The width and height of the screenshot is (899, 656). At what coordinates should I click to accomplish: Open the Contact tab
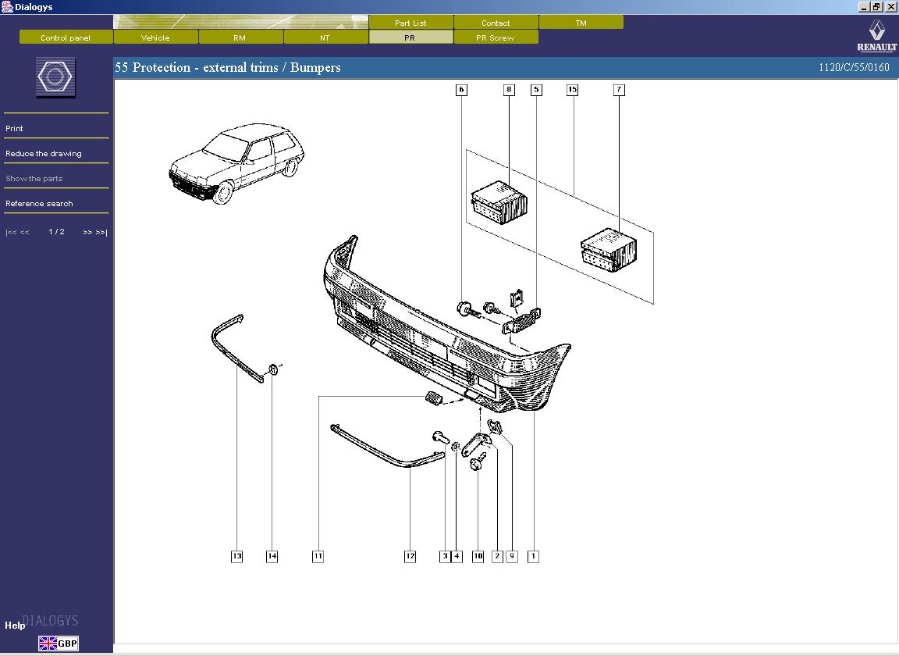(x=496, y=23)
